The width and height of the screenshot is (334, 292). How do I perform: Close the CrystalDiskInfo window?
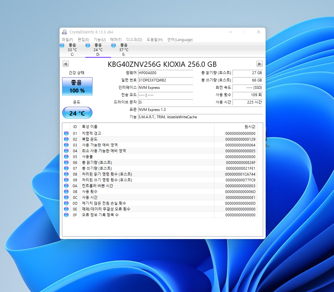258,32
